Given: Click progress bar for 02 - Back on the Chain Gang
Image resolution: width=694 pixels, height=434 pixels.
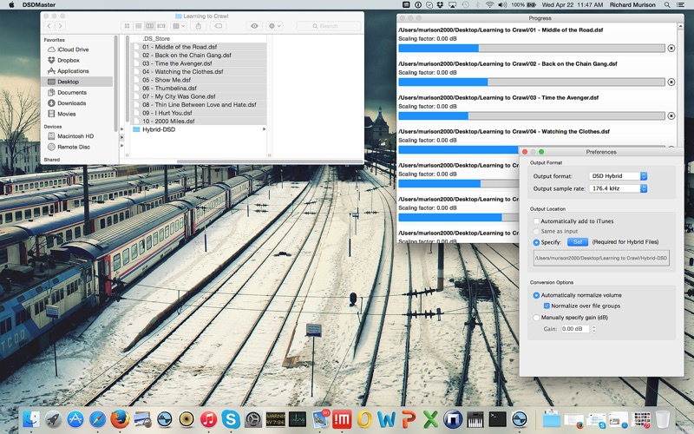Looking at the screenshot, I should click(531, 82).
